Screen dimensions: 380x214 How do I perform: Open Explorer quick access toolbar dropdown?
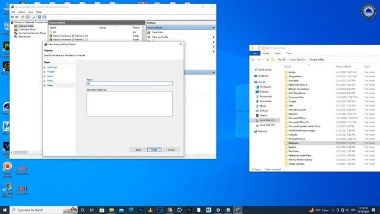(x=267, y=48)
